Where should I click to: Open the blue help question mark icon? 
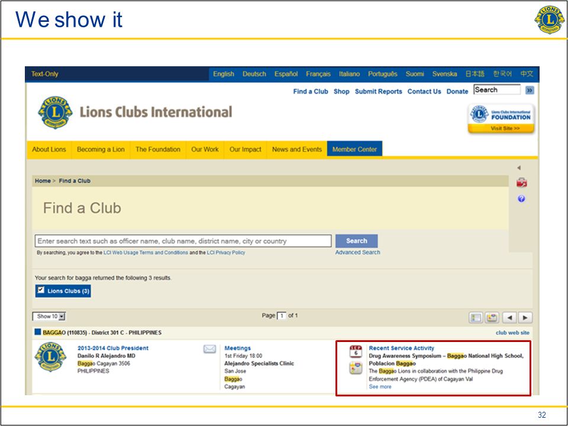[521, 199]
